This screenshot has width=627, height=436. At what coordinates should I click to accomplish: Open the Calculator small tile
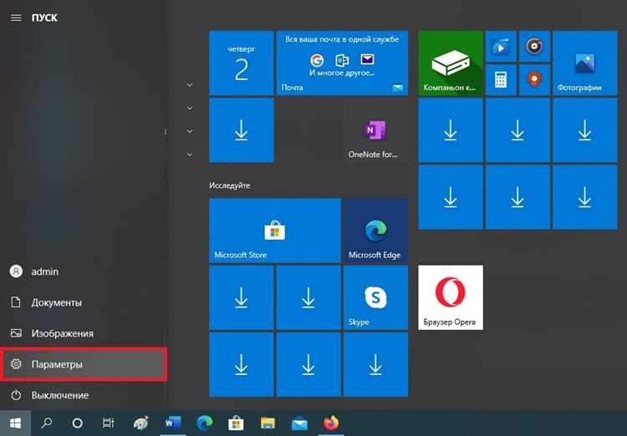click(501, 80)
